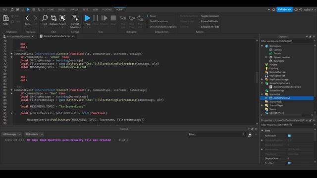
Task: Expand the StarterPlayer tree node
Action: pyautogui.click(x=262, y=105)
